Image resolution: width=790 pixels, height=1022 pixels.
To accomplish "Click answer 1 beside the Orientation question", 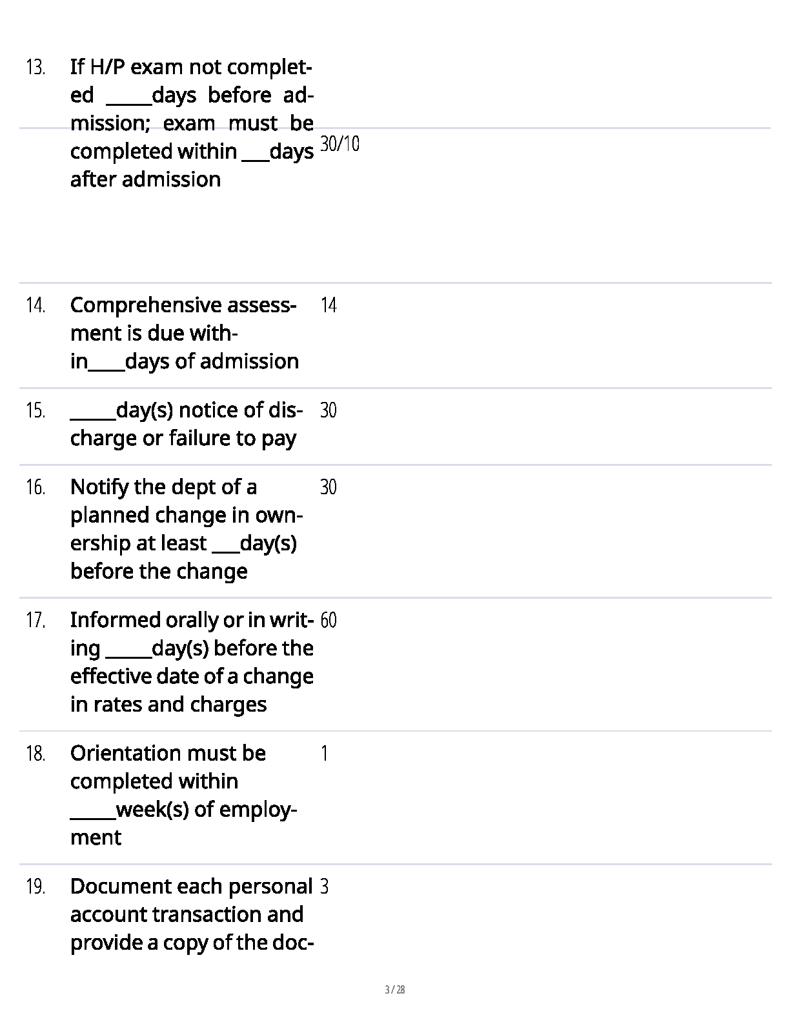I will point(325,754).
